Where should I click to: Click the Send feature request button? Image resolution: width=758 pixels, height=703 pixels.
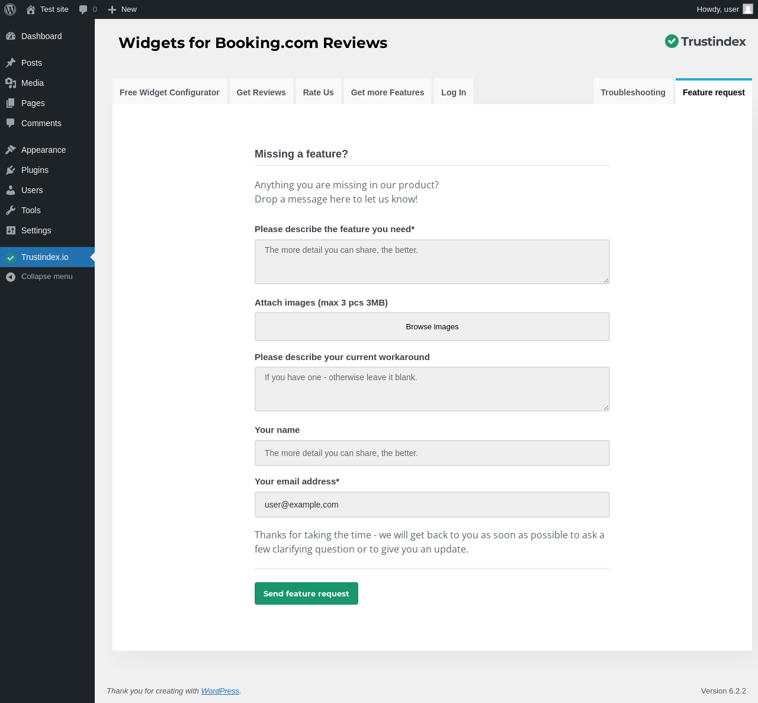coord(306,593)
